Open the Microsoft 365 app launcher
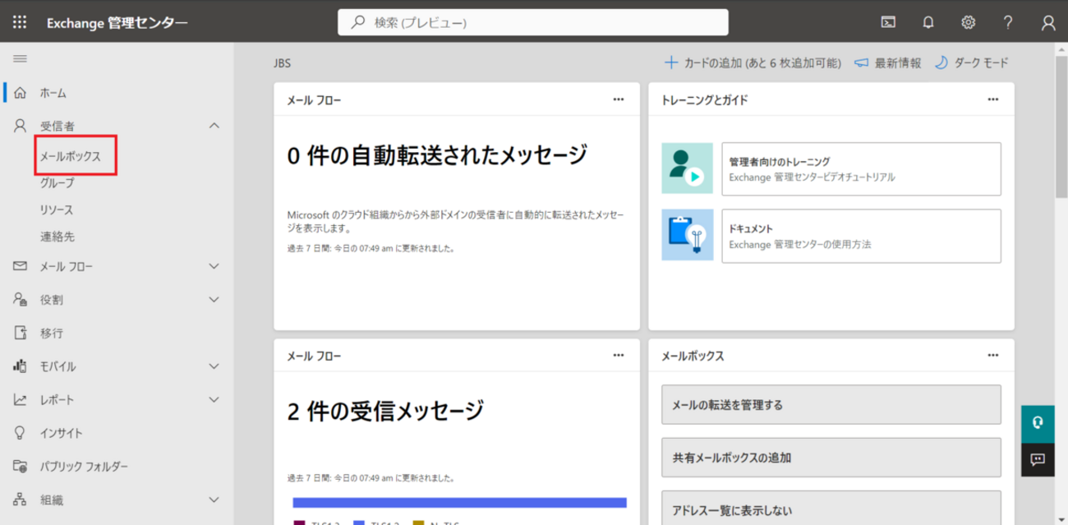Viewport: 1068px width, 525px height. tap(18, 22)
